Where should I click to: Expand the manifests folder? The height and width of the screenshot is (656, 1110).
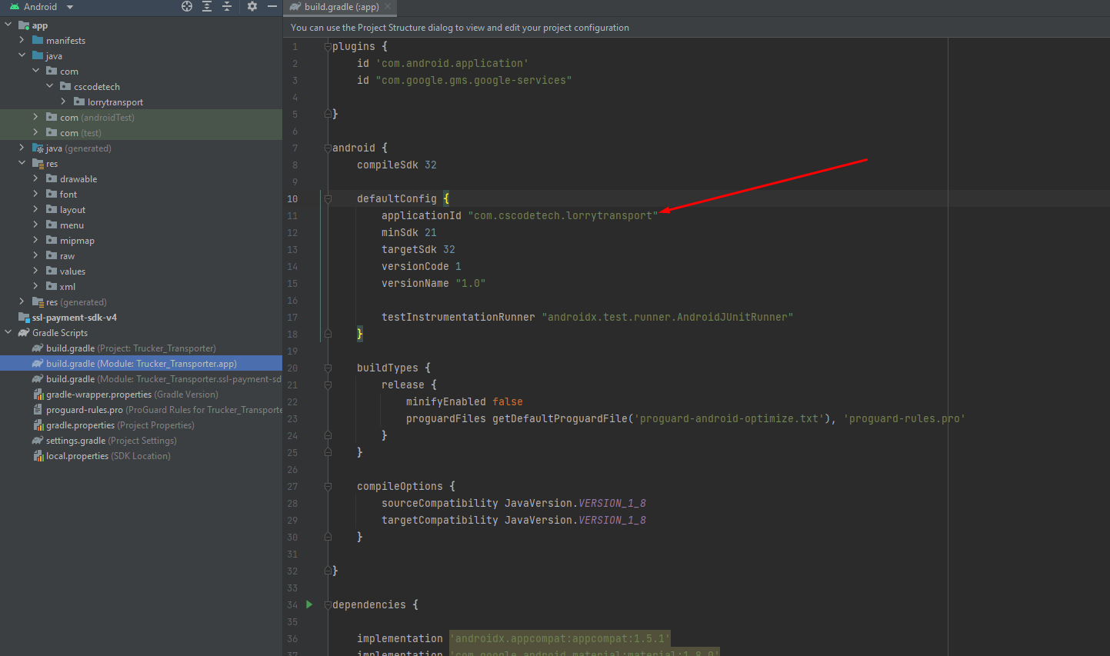tap(22, 41)
